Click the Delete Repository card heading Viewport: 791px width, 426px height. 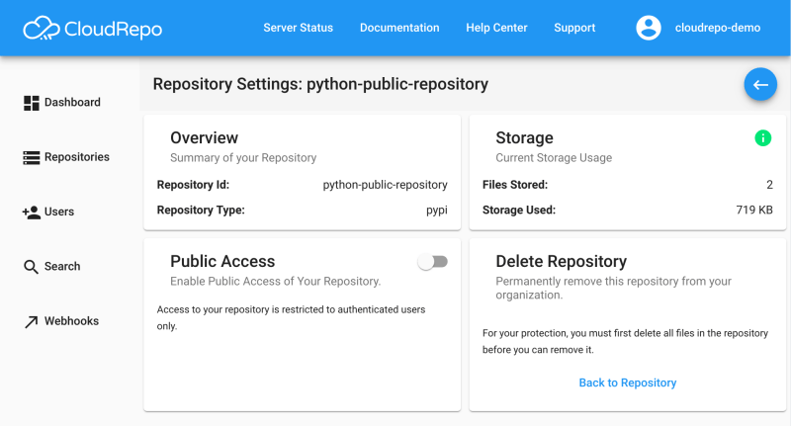pos(561,261)
